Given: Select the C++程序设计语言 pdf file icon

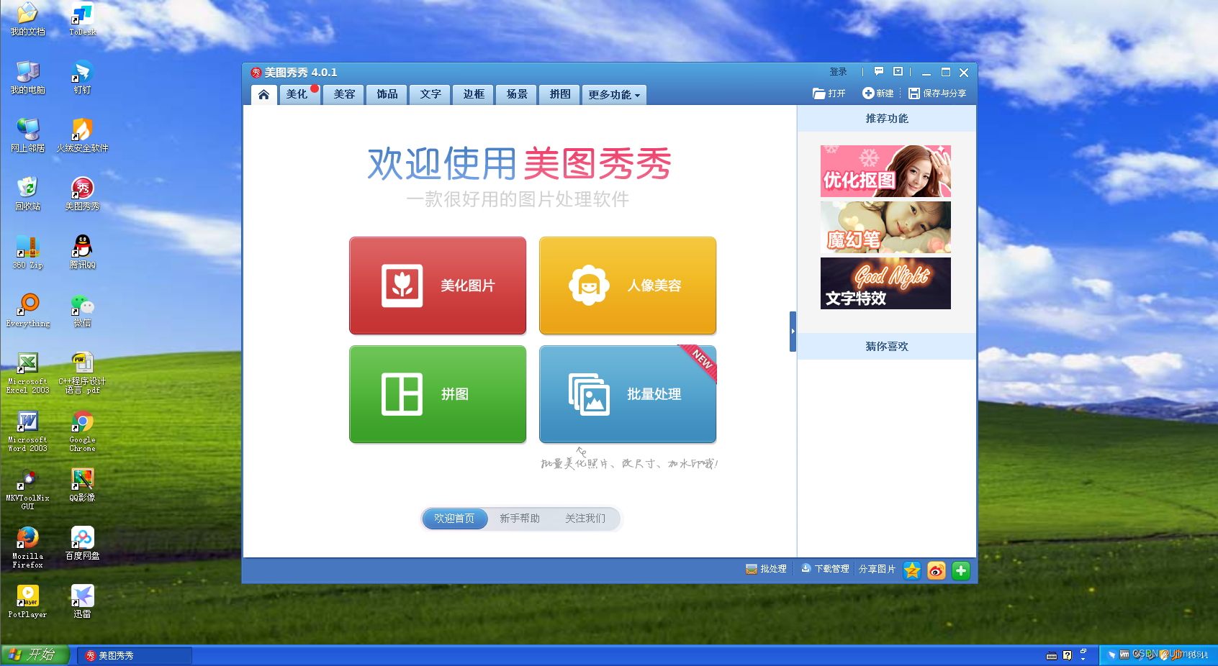Looking at the screenshot, I should click(82, 373).
